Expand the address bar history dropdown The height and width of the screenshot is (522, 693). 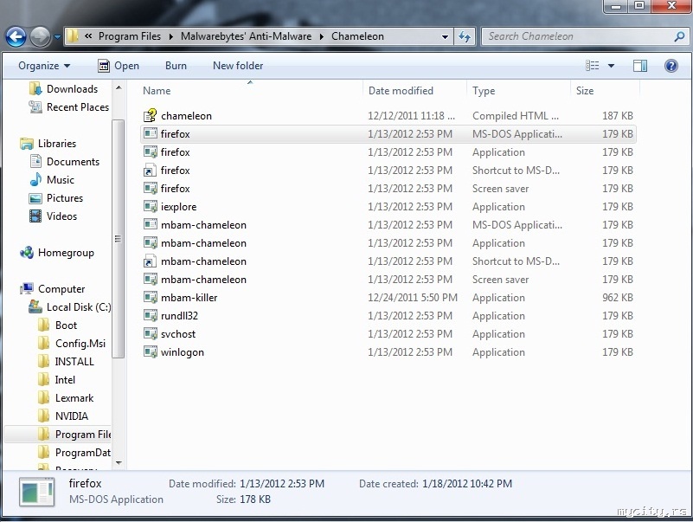tap(445, 36)
